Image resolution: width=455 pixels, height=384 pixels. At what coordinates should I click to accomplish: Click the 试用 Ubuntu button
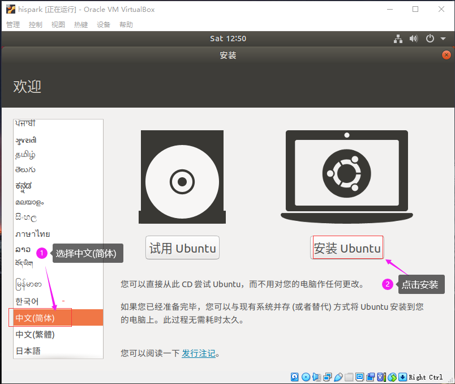pyautogui.click(x=182, y=248)
